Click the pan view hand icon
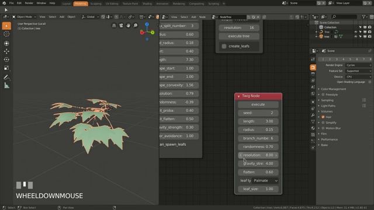Viewport: 374px width, 210px height. click(129, 26)
